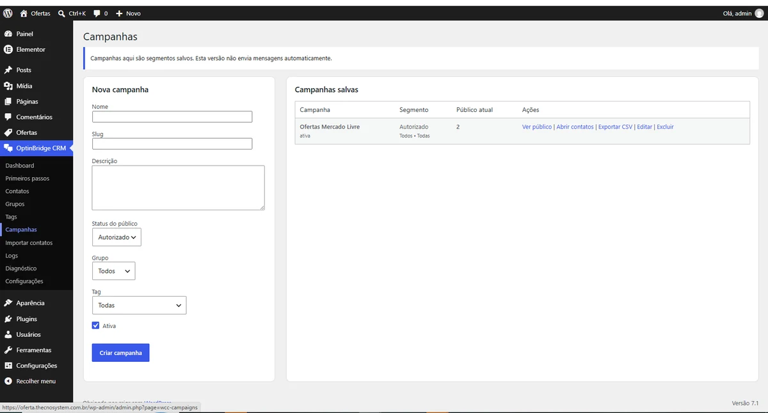Open Importar contatos submenu item

[29, 243]
